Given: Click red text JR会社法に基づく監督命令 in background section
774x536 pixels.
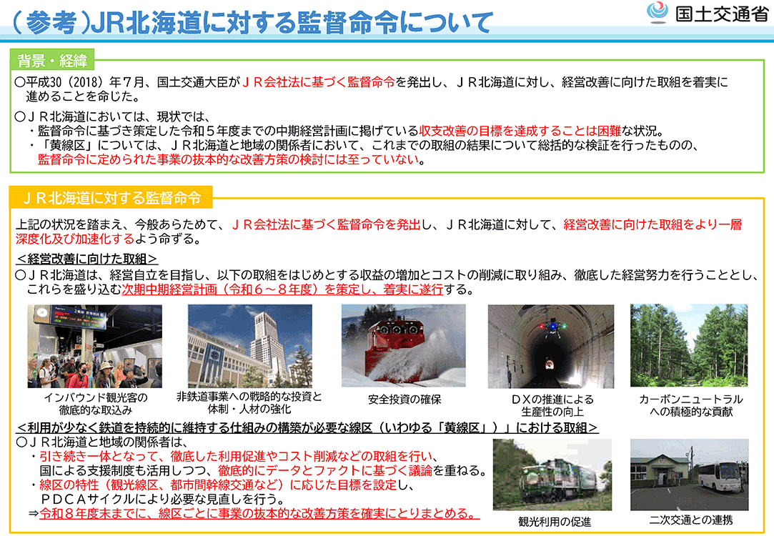Looking at the screenshot, I should (x=318, y=82).
